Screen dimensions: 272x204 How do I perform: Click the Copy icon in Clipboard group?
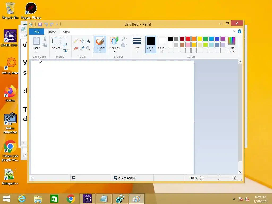click(x=45, y=45)
